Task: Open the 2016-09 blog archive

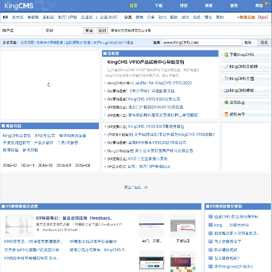Action: [64, 166]
